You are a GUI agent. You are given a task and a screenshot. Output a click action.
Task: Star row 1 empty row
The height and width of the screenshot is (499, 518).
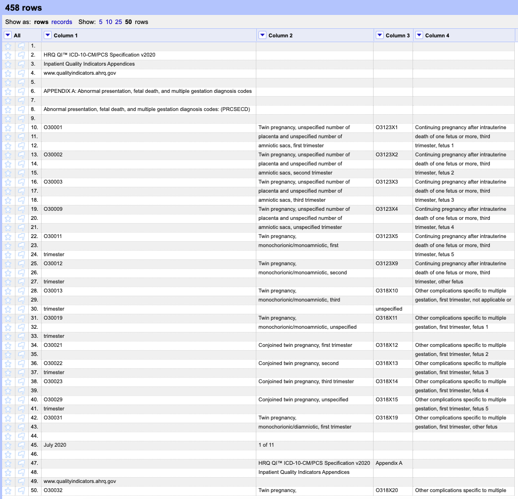[x=8, y=46]
